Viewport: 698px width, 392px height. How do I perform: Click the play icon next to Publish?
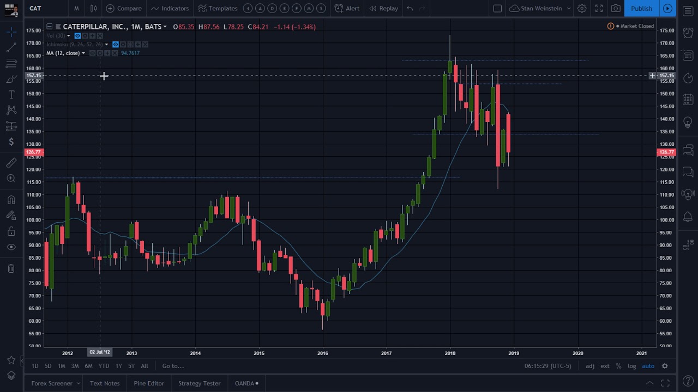(667, 8)
